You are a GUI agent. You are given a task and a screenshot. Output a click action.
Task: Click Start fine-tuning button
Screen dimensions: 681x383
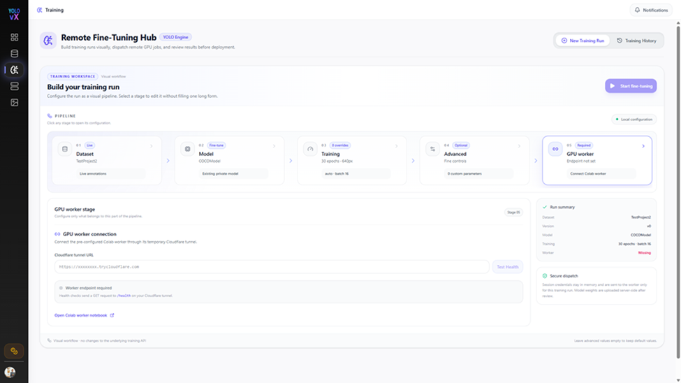[x=631, y=86]
